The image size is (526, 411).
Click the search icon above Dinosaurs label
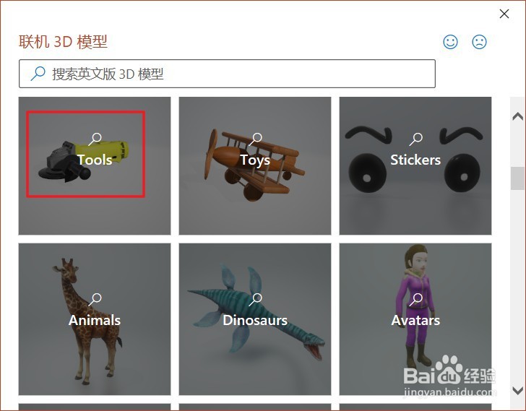coord(255,299)
